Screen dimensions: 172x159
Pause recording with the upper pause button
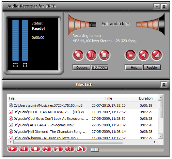[91, 55]
